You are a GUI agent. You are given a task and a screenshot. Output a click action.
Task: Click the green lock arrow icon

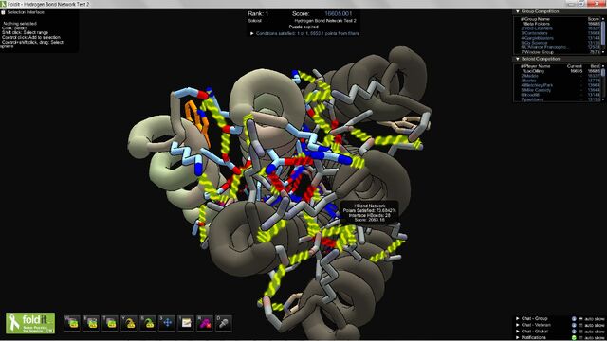[x=148, y=323]
